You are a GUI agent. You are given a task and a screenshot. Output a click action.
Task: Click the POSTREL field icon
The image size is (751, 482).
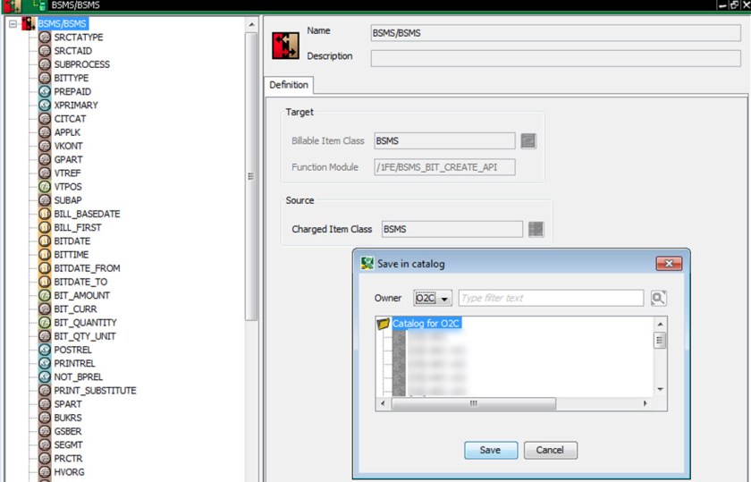(x=45, y=350)
